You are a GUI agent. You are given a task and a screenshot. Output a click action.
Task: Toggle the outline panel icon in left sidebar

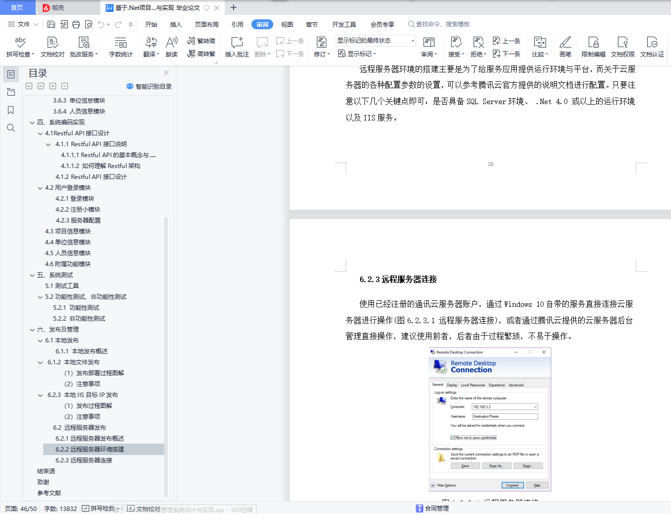pos(11,74)
